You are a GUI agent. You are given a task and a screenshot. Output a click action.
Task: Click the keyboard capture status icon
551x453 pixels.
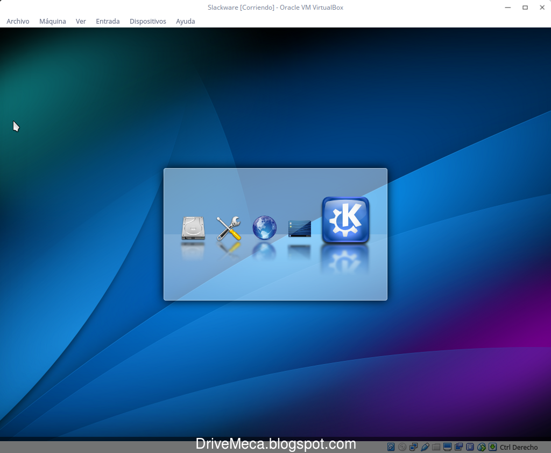tap(492, 447)
